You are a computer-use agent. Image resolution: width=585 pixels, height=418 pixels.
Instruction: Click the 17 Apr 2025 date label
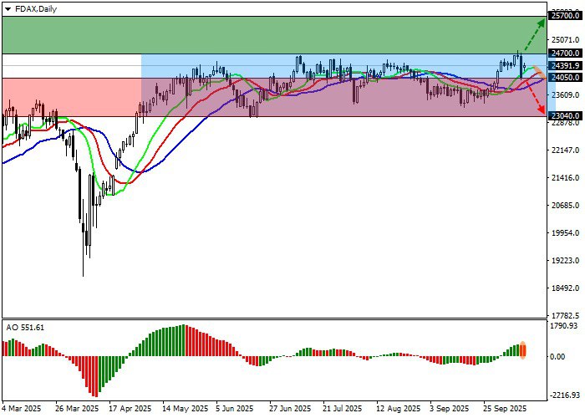click(x=130, y=409)
